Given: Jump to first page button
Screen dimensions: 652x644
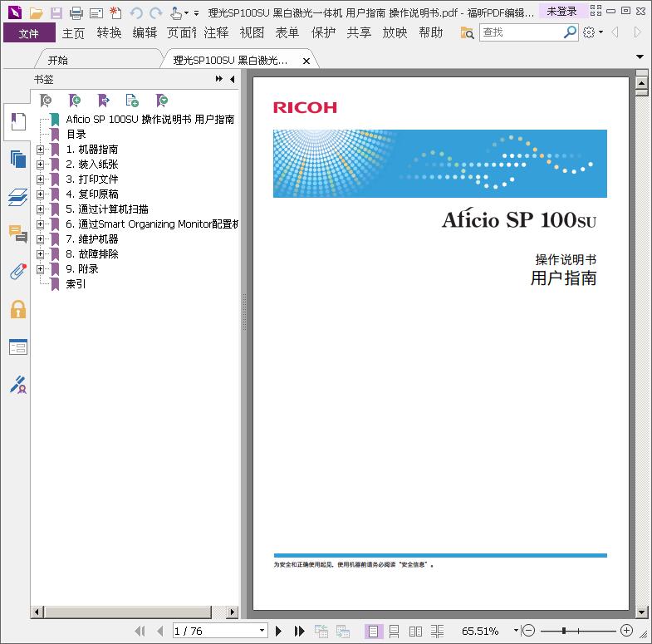Looking at the screenshot, I should (140, 631).
